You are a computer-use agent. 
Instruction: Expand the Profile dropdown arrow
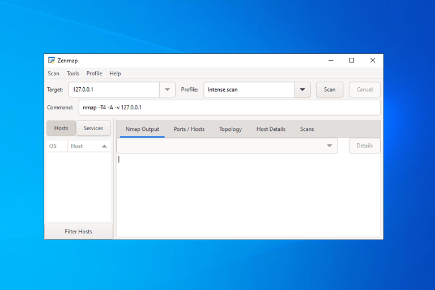302,89
